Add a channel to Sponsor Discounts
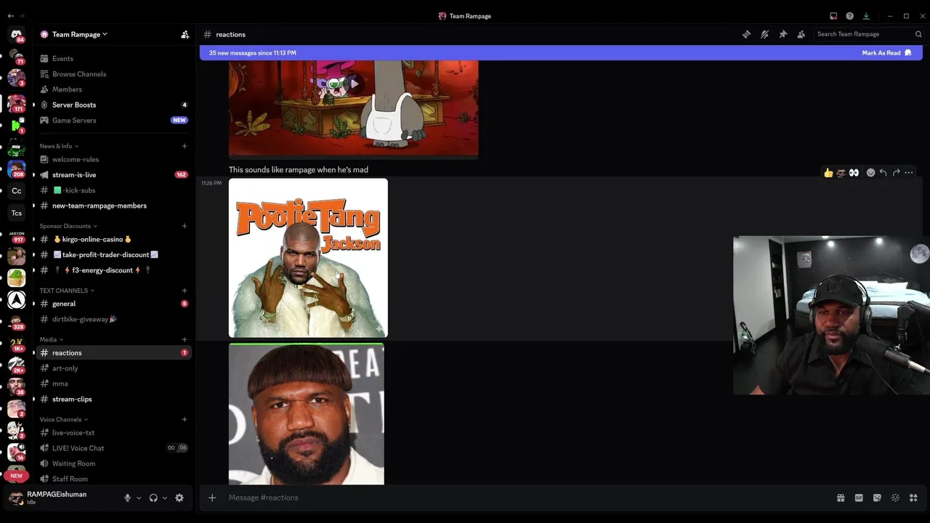Viewport: 930px width, 523px height. [185, 226]
